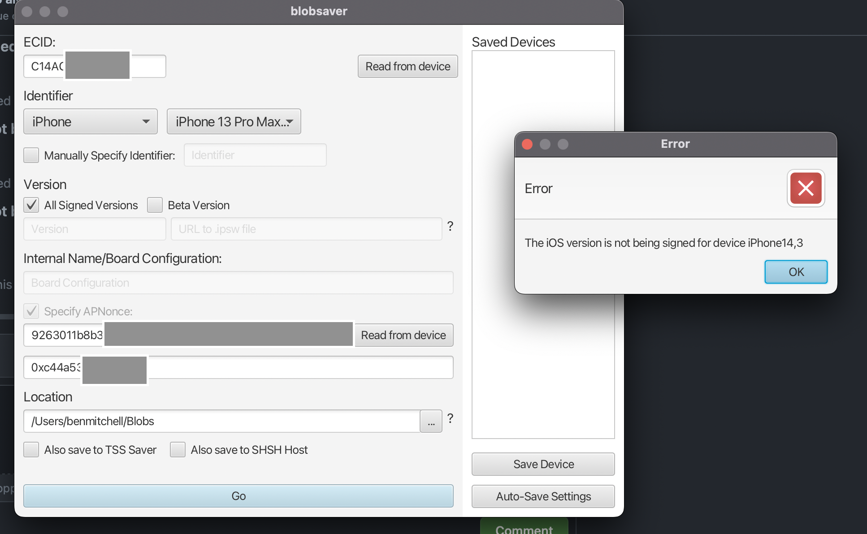Disable All Signed Versions
This screenshot has height=534, width=867.
[31, 205]
